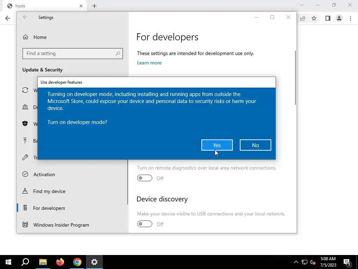
Task: Click the Home house icon
Action: coord(26,37)
